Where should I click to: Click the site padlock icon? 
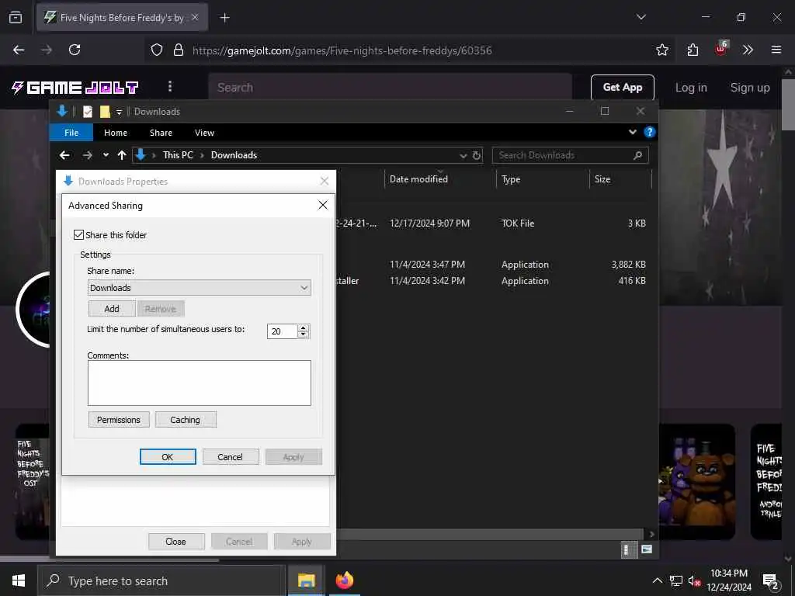[x=179, y=50]
